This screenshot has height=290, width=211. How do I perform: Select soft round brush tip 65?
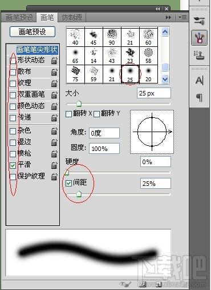pos(75,55)
